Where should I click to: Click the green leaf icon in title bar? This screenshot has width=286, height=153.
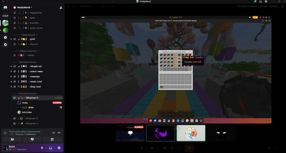(255, 1)
